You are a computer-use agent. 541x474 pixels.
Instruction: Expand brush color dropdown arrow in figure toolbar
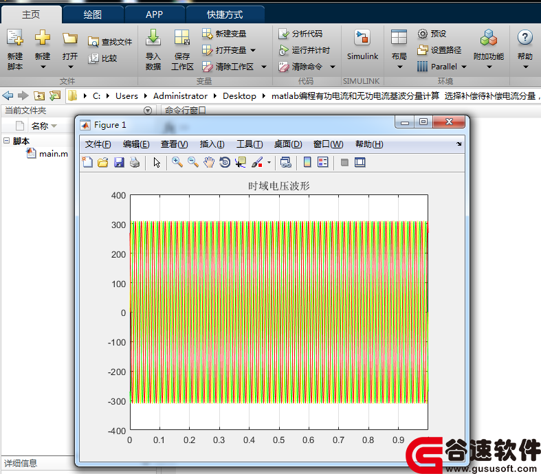(x=269, y=162)
